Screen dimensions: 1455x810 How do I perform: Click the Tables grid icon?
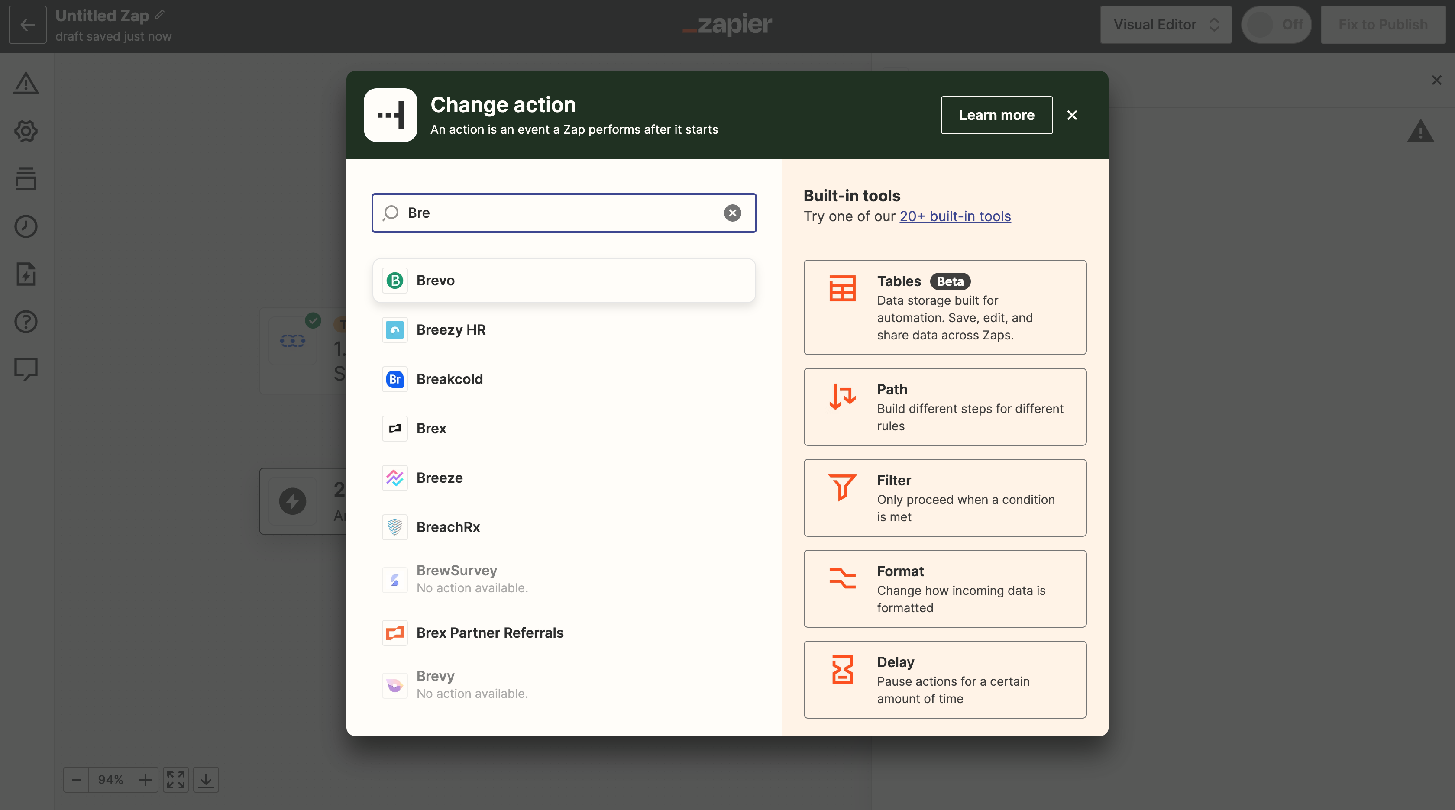(842, 288)
